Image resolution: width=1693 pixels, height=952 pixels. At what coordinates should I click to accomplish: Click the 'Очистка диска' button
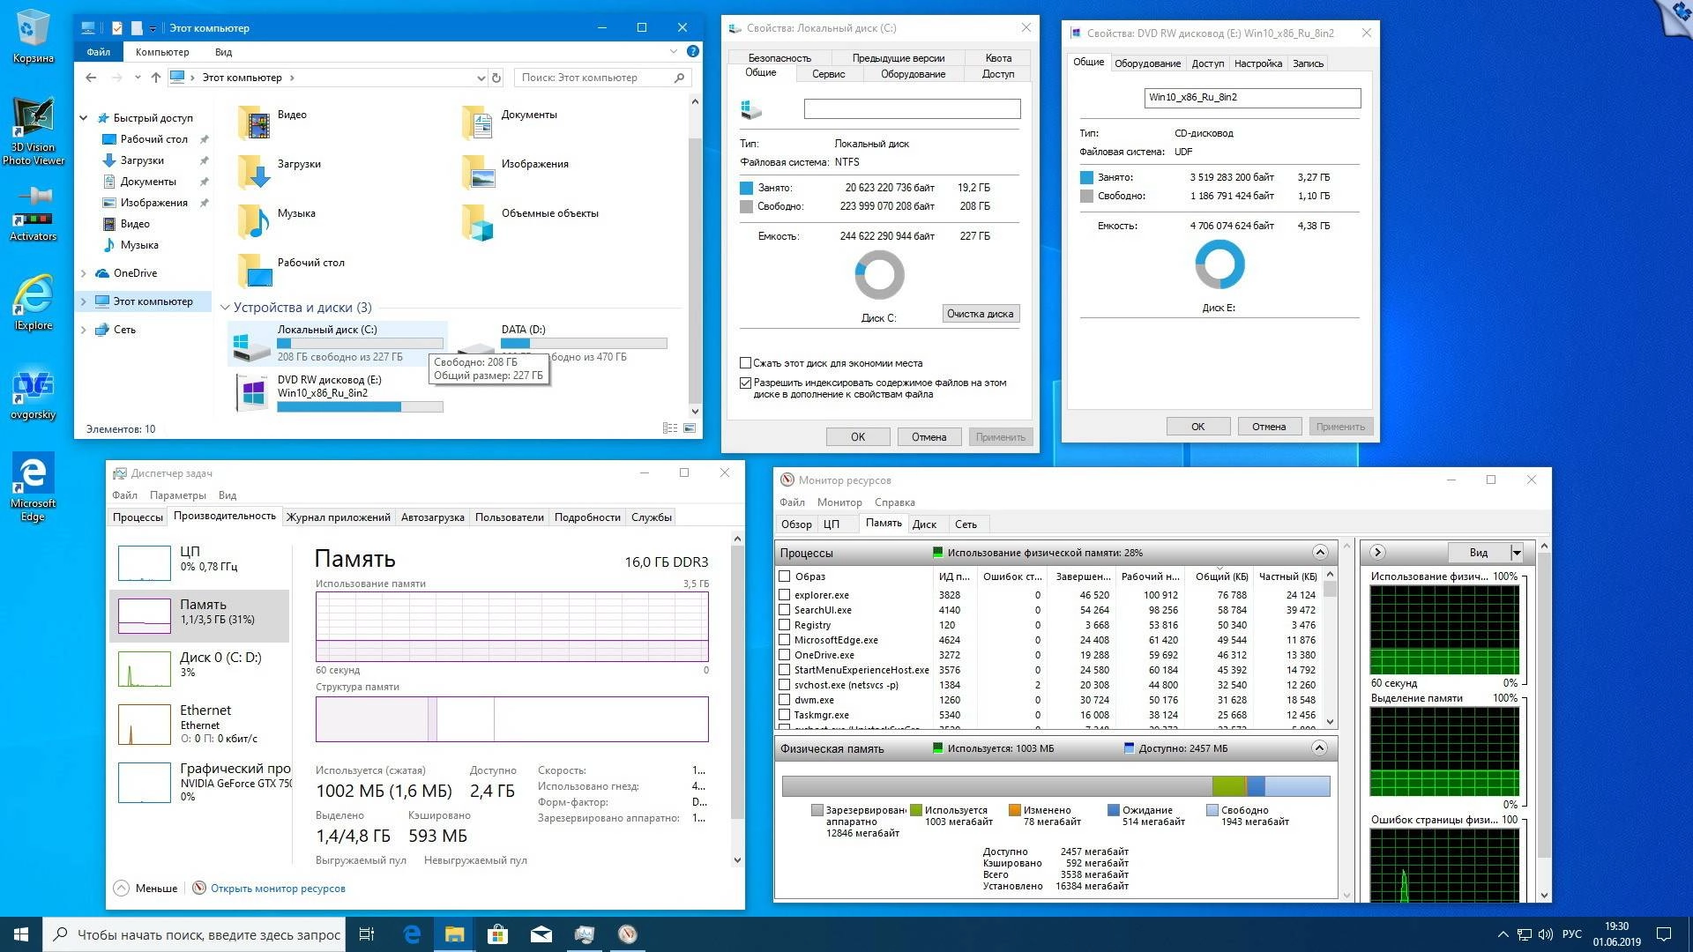pyautogui.click(x=980, y=313)
